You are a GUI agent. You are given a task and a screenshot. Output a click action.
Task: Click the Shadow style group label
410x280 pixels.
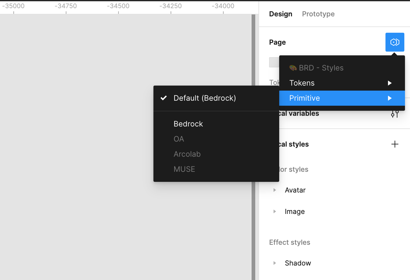tap(298, 263)
